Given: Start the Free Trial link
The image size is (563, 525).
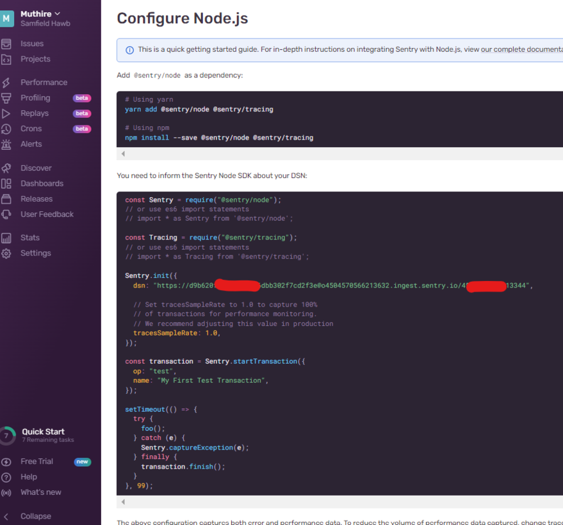Looking at the screenshot, I should pyautogui.click(x=37, y=462).
